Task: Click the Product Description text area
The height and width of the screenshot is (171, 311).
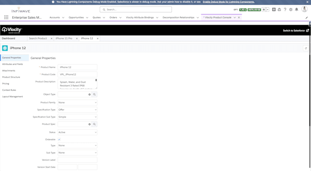Action: [77, 84]
